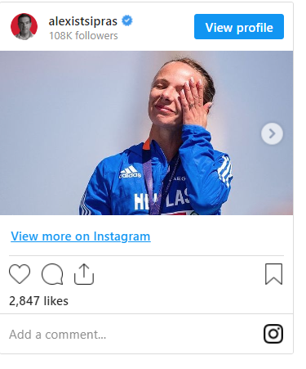Open comments via the speech bubble icon
306x369 pixels.
click(x=52, y=274)
